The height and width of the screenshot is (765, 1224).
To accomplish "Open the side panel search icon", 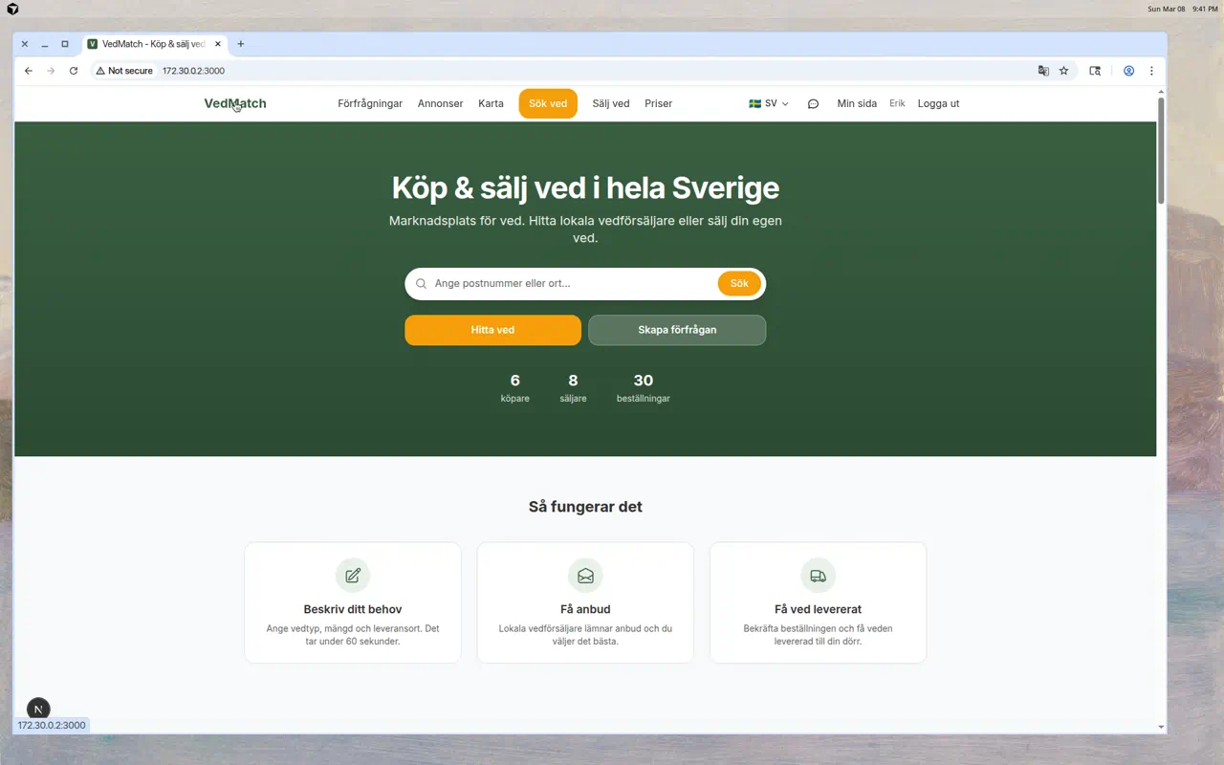I will coord(1095,70).
